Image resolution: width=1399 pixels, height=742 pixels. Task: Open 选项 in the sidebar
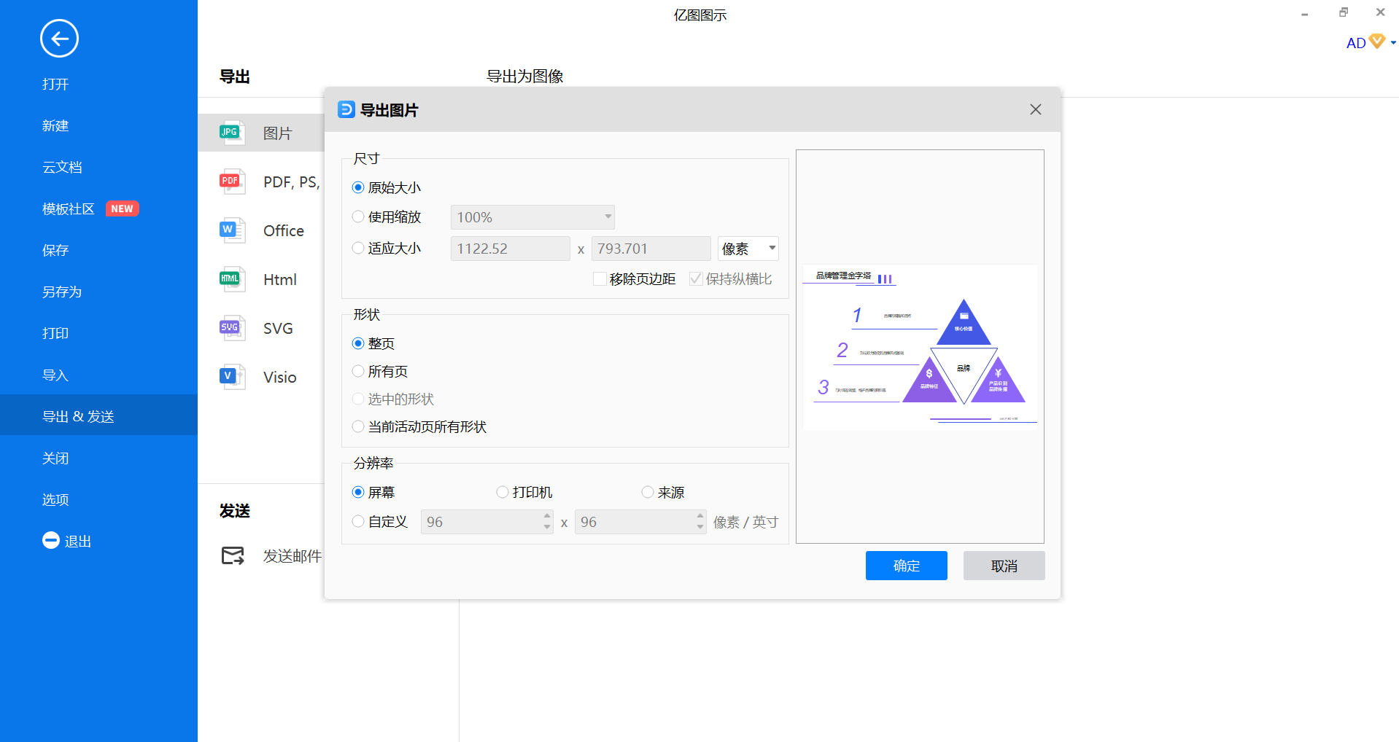click(55, 499)
